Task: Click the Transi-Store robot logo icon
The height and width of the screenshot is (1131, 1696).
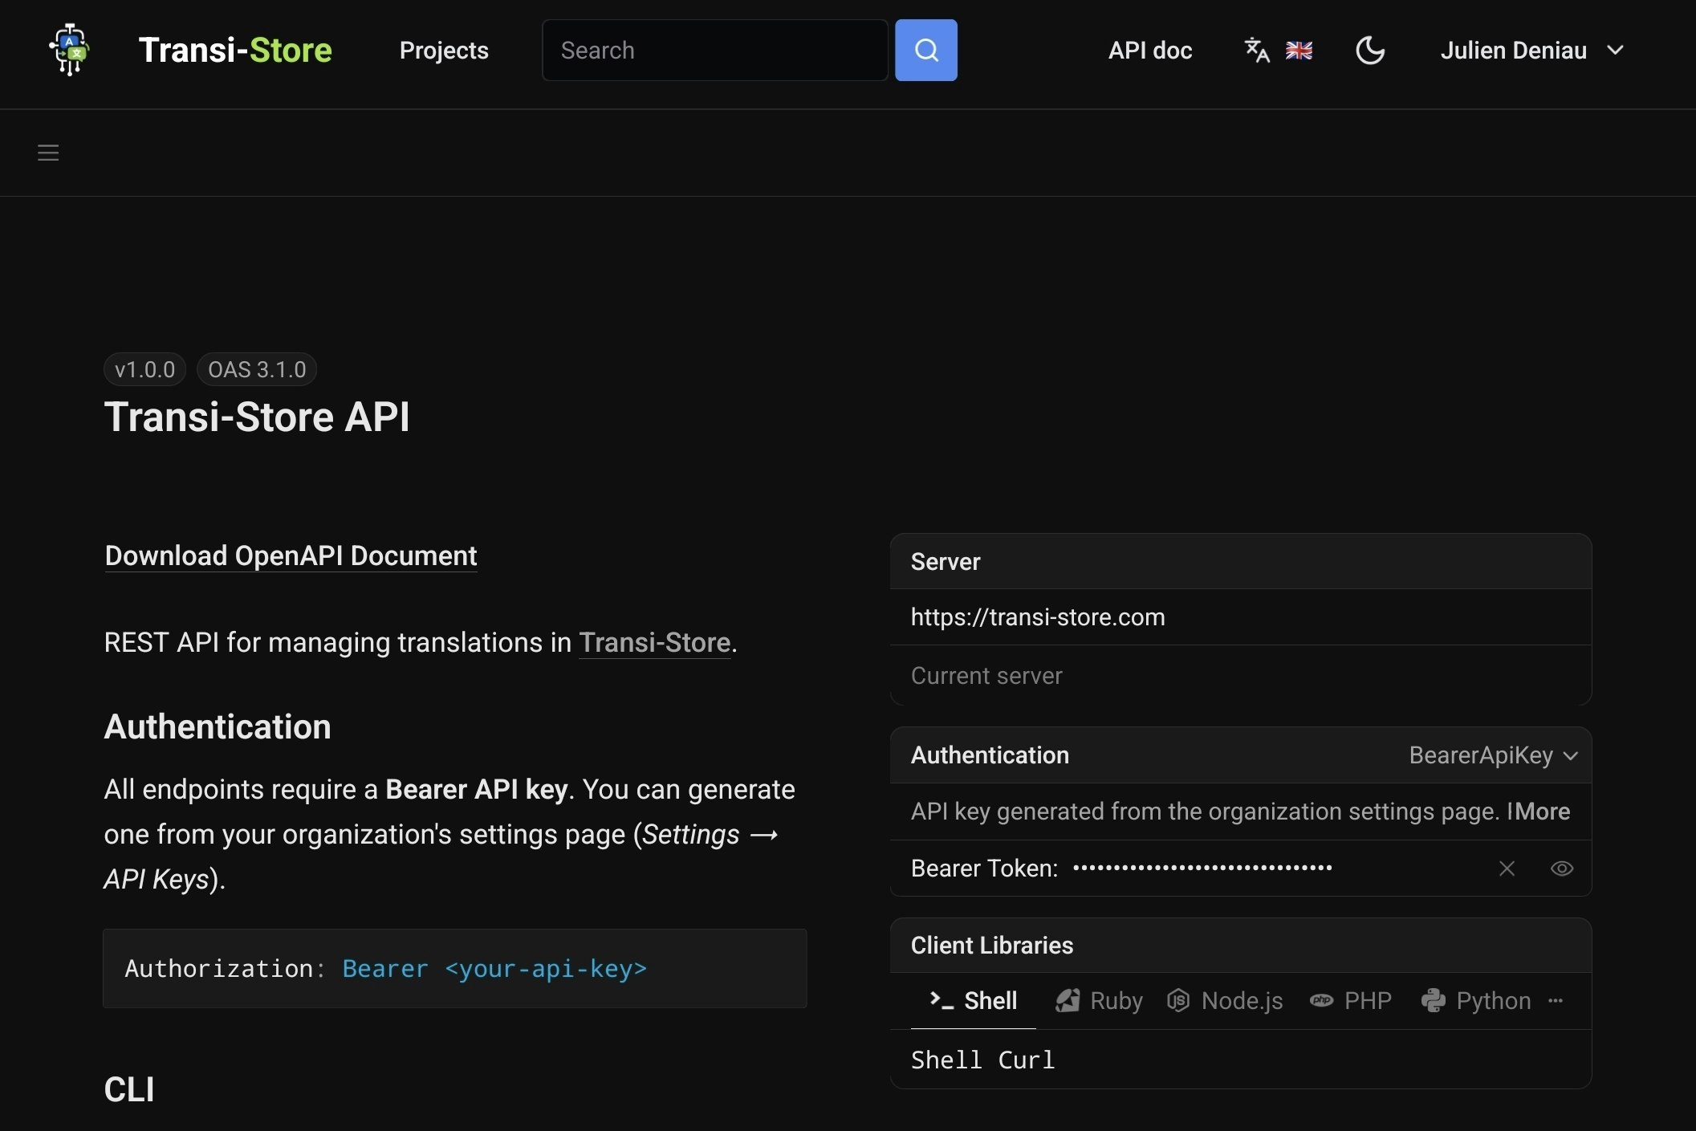Action: [70, 50]
